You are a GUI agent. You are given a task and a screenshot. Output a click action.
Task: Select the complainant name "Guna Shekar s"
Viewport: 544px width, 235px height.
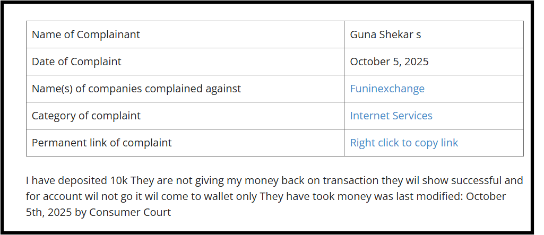coord(385,34)
